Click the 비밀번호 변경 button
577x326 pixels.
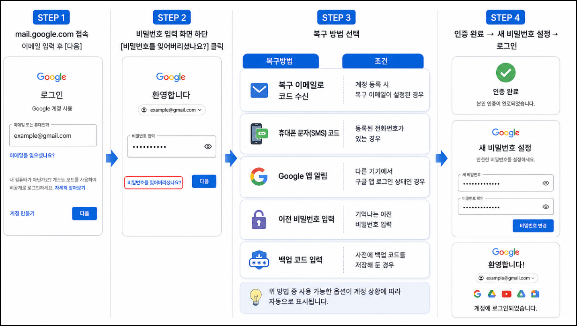533,226
